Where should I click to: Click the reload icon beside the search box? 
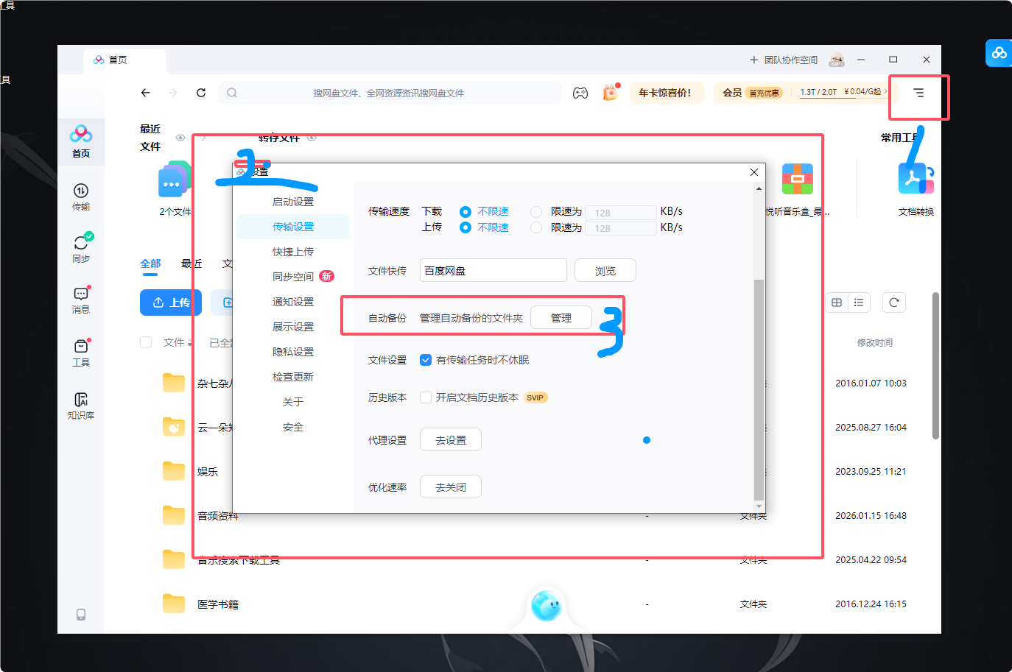201,93
